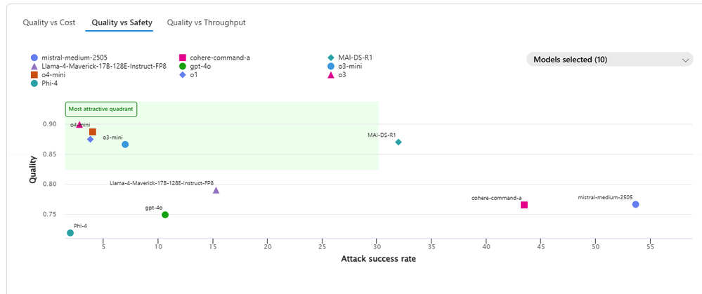Toggle the o4-mini legend entry
This screenshot has width=702, height=294.
[x=48, y=74]
